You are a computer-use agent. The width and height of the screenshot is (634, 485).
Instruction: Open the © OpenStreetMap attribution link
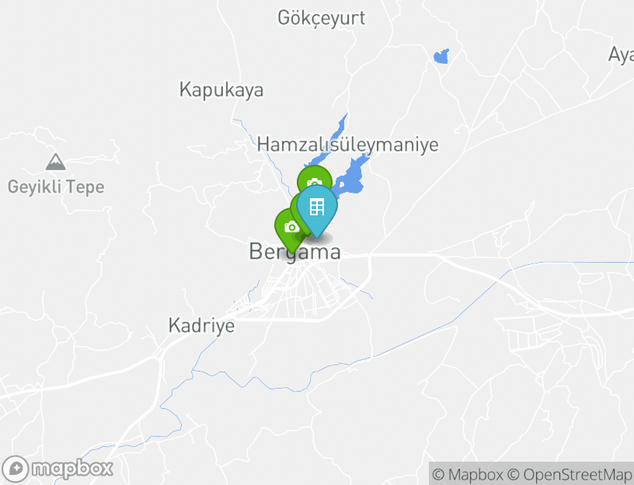(x=570, y=474)
